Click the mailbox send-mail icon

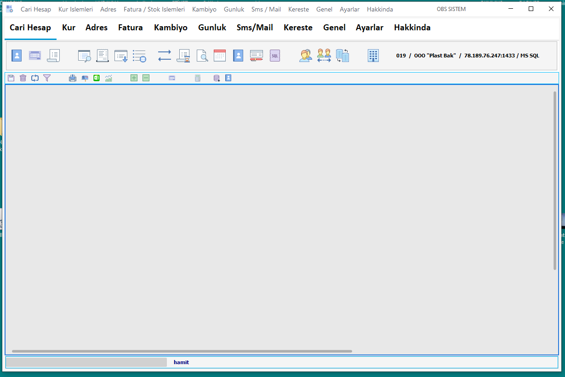coord(85,78)
